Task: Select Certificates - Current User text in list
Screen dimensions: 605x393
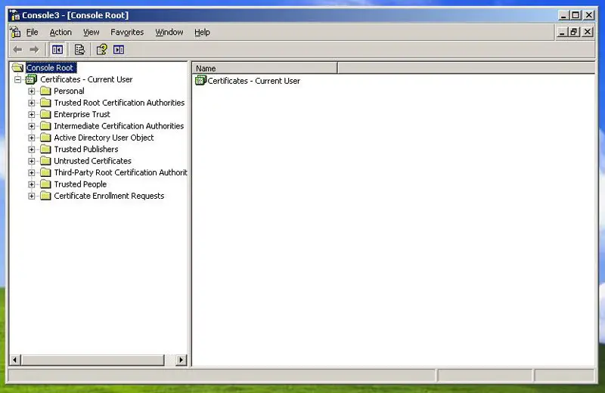Action: pyautogui.click(x=254, y=81)
